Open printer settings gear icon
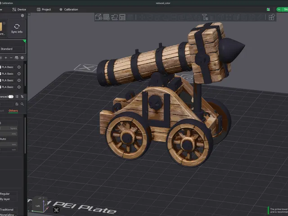The height and width of the screenshot is (216, 288). [x=22, y=16]
